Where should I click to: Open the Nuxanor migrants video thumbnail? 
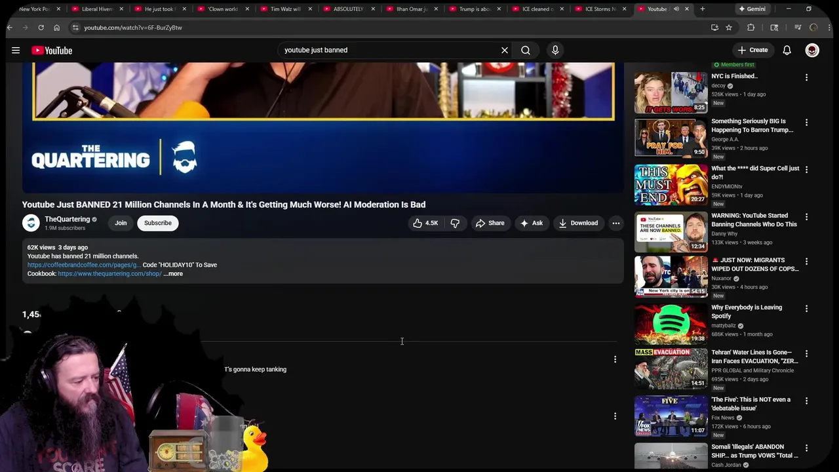(671, 277)
